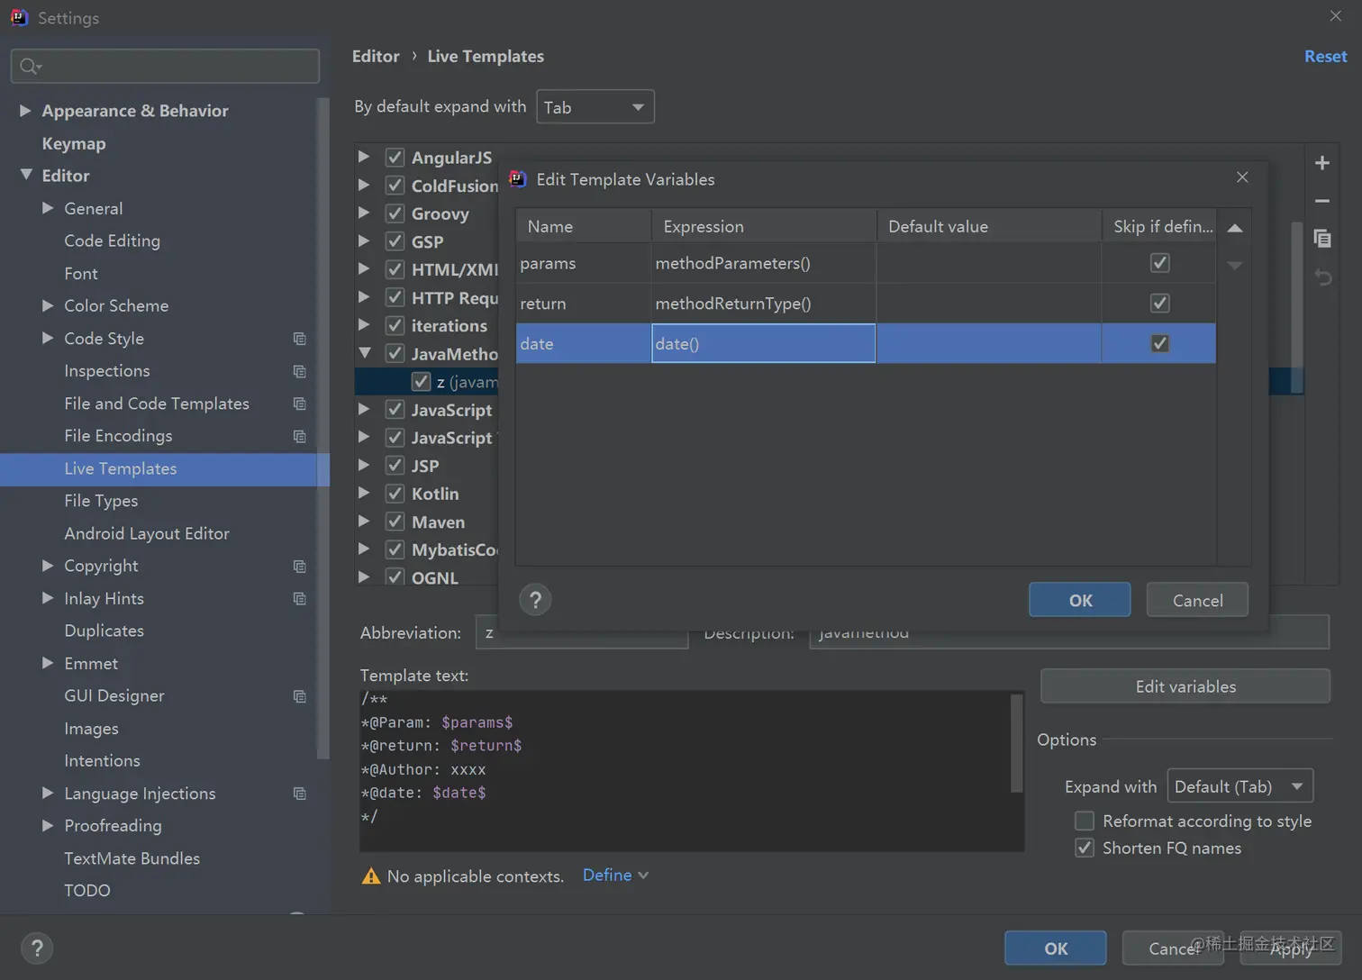Click the Reset link

(1325, 56)
